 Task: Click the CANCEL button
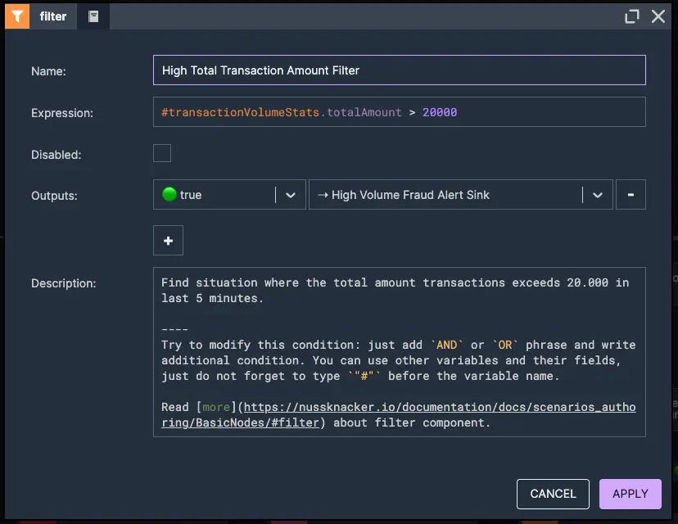coord(553,494)
